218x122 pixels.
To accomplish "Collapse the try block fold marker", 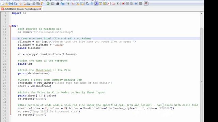I will pyautogui.click(x=10, y=26).
